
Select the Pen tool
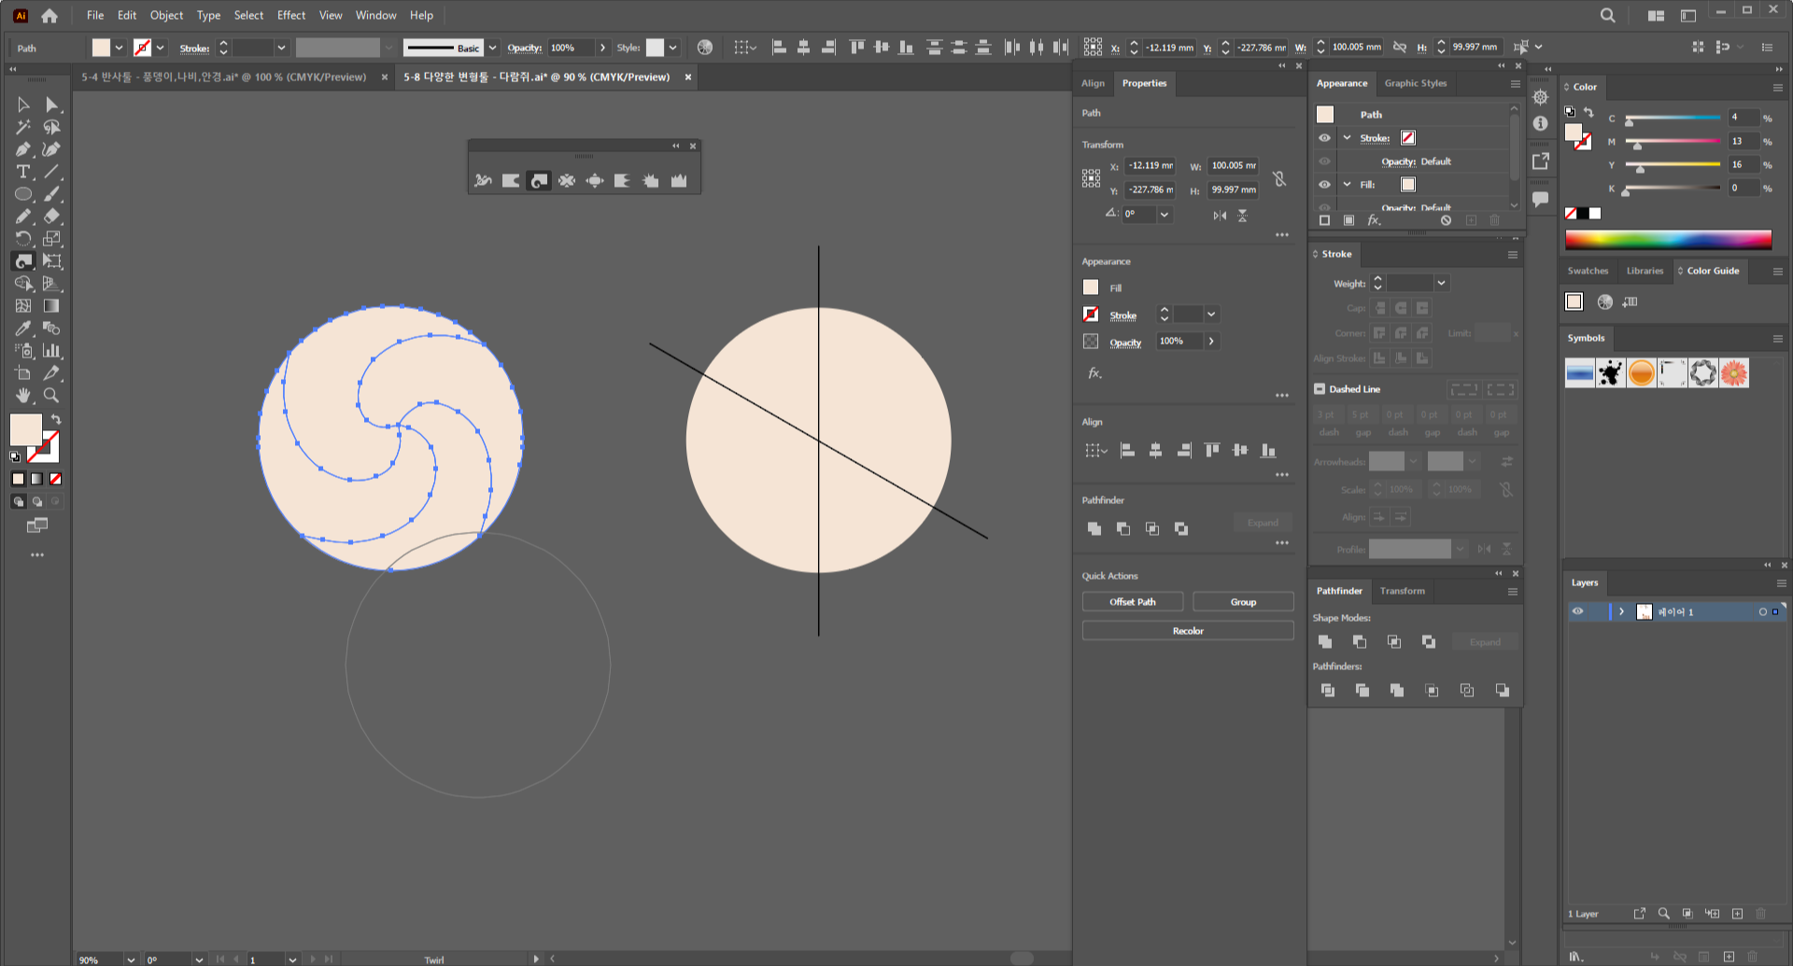pos(23,149)
